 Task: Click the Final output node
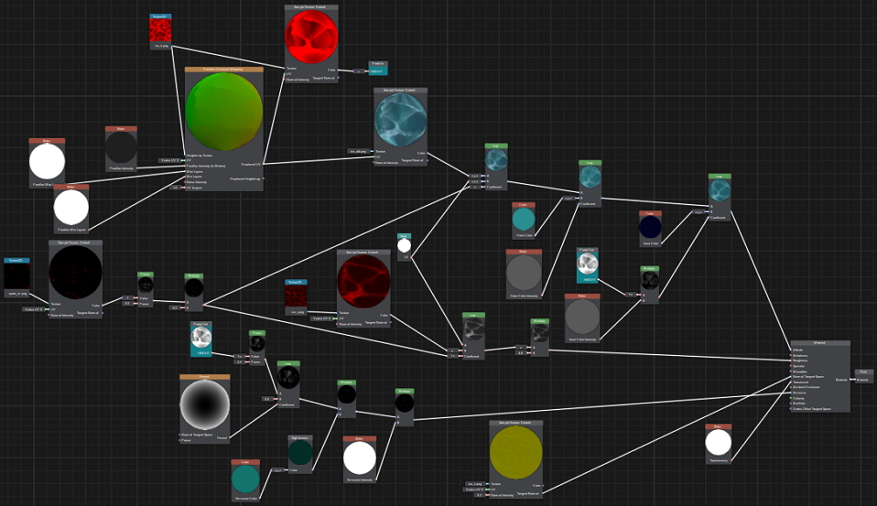(x=862, y=376)
